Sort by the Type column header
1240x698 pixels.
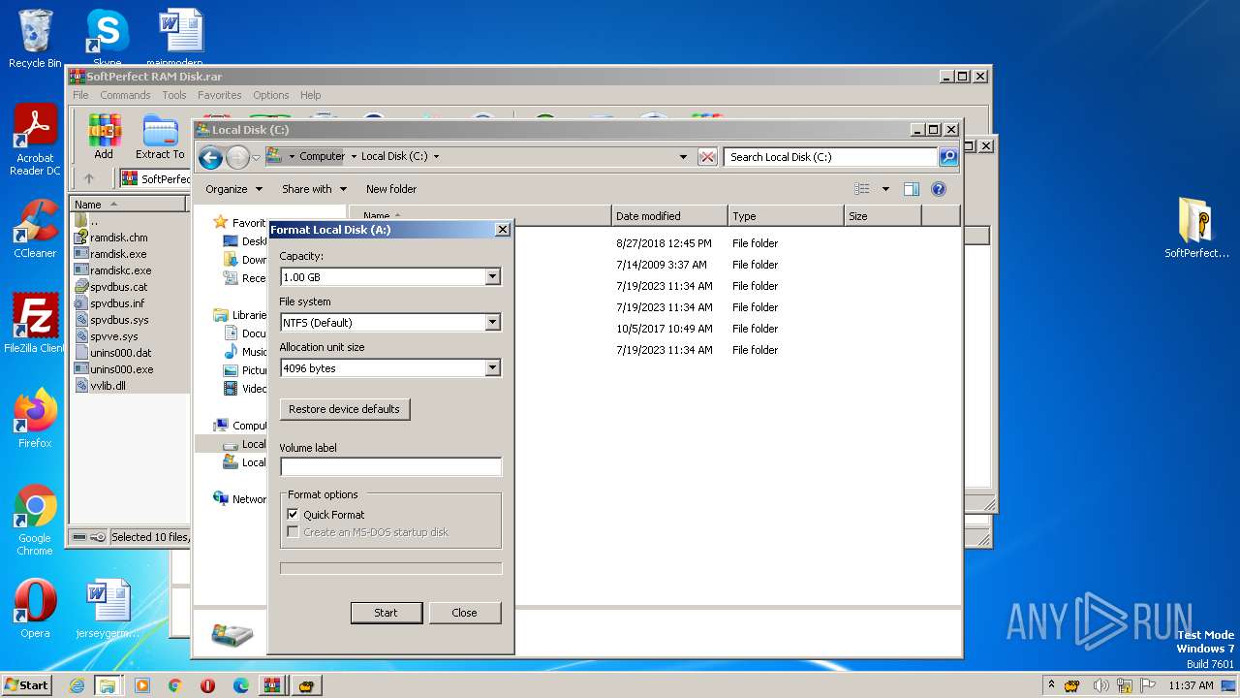point(786,216)
